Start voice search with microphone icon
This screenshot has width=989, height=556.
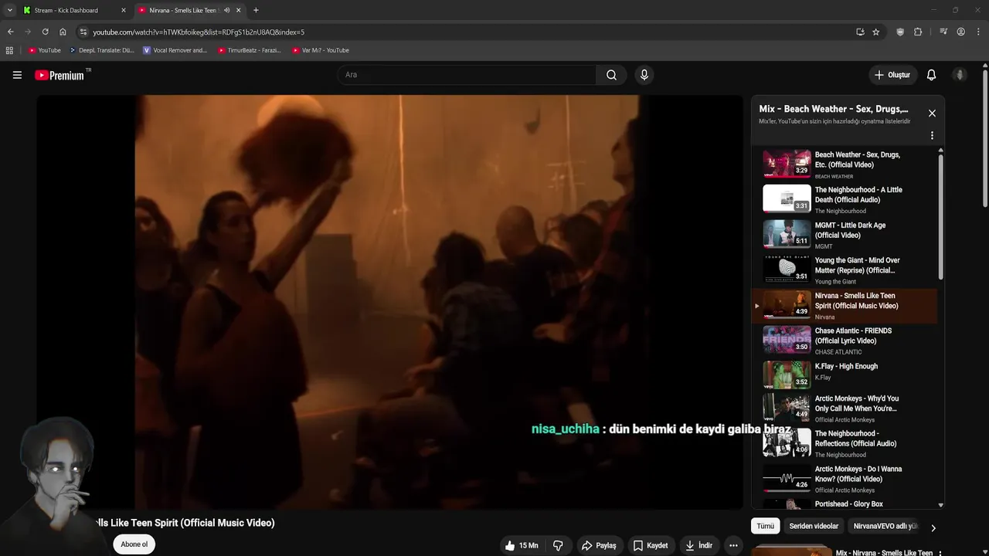coord(644,75)
